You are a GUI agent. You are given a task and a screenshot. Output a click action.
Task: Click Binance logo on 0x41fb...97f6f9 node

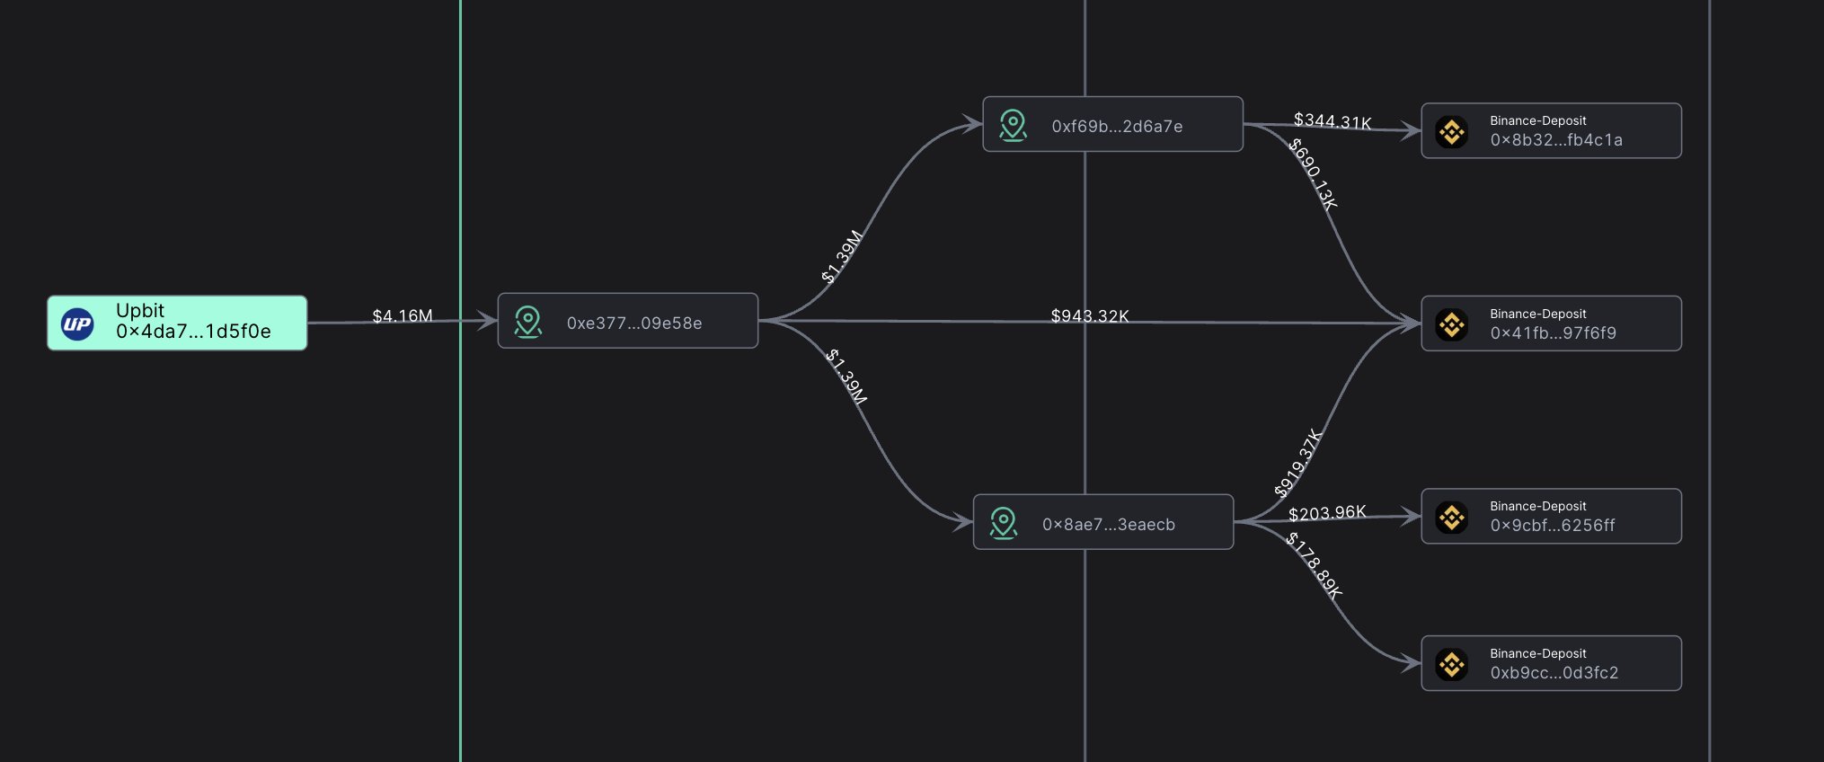tap(1451, 324)
